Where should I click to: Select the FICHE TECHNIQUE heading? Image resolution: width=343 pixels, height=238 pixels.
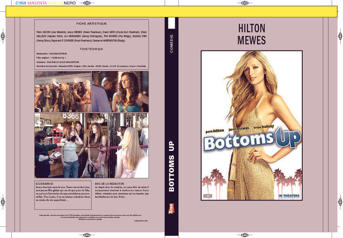(92, 49)
